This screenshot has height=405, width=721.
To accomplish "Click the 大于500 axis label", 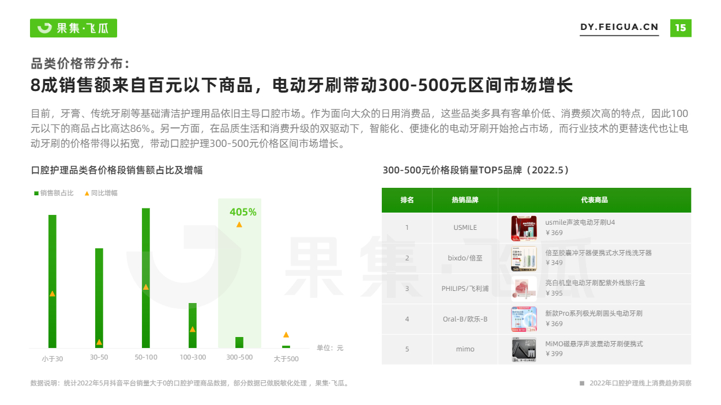I will point(286,359).
